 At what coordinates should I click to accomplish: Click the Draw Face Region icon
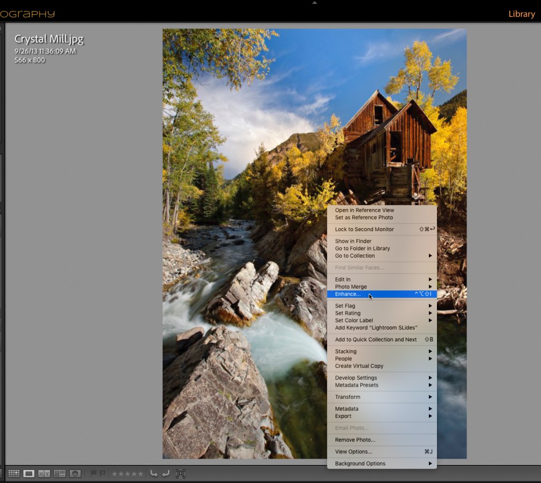[x=180, y=473]
